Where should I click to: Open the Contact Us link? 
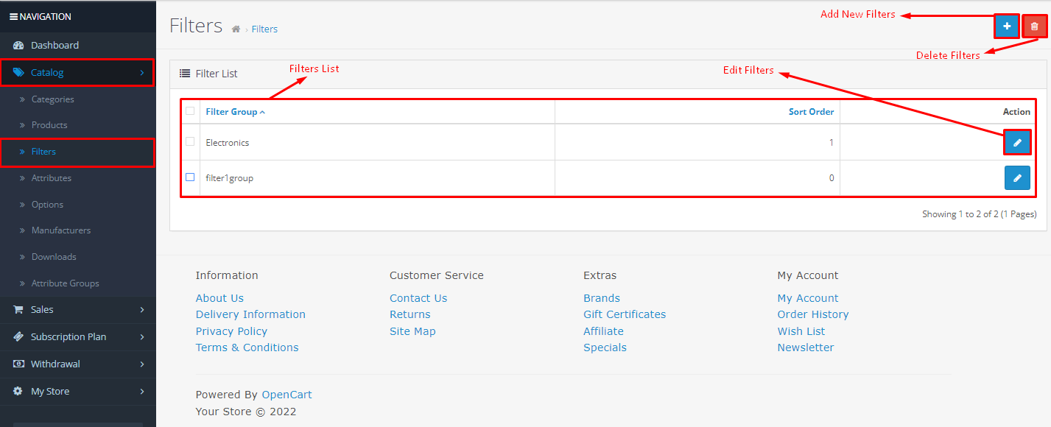(418, 297)
